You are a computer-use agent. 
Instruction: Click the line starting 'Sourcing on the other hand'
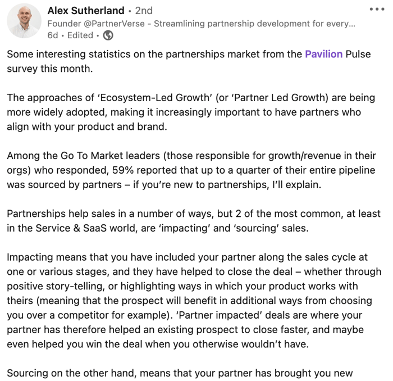point(180,373)
